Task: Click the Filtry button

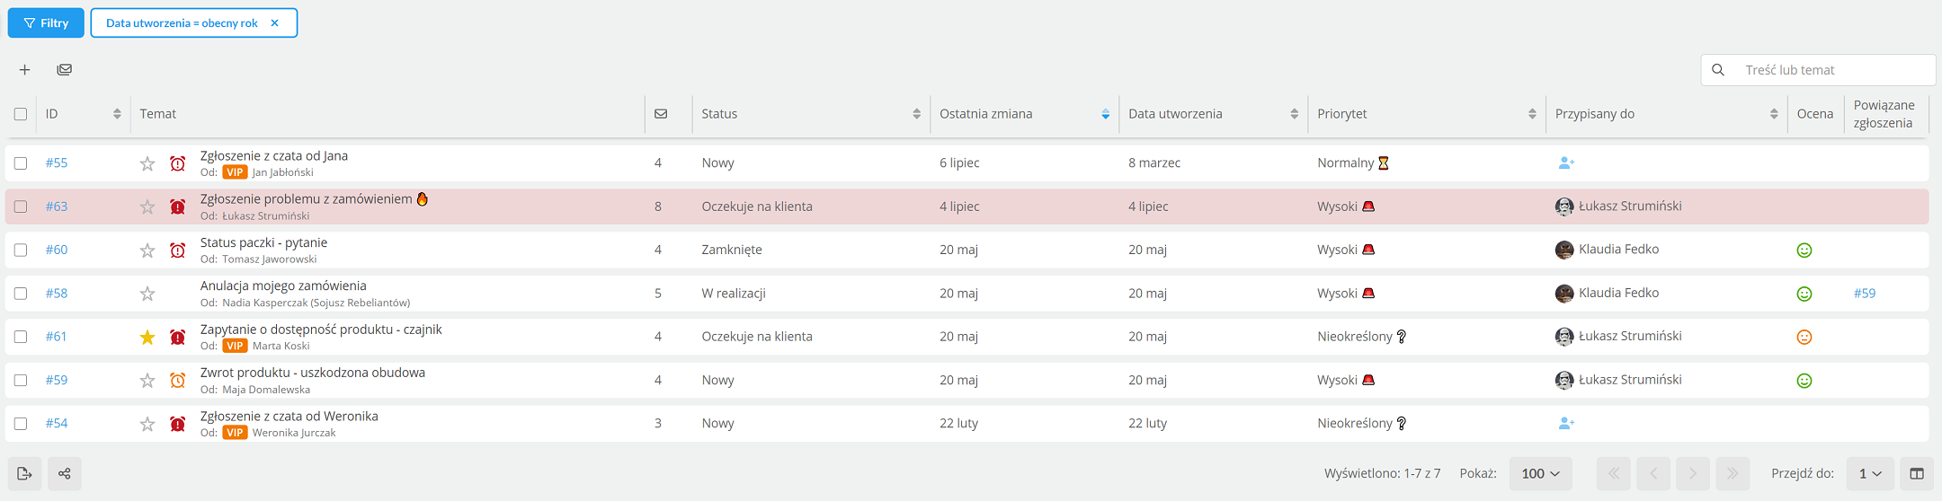Action: [x=46, y=22]
